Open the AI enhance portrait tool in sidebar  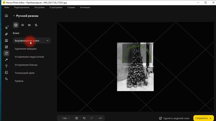(x=6, y=40)
